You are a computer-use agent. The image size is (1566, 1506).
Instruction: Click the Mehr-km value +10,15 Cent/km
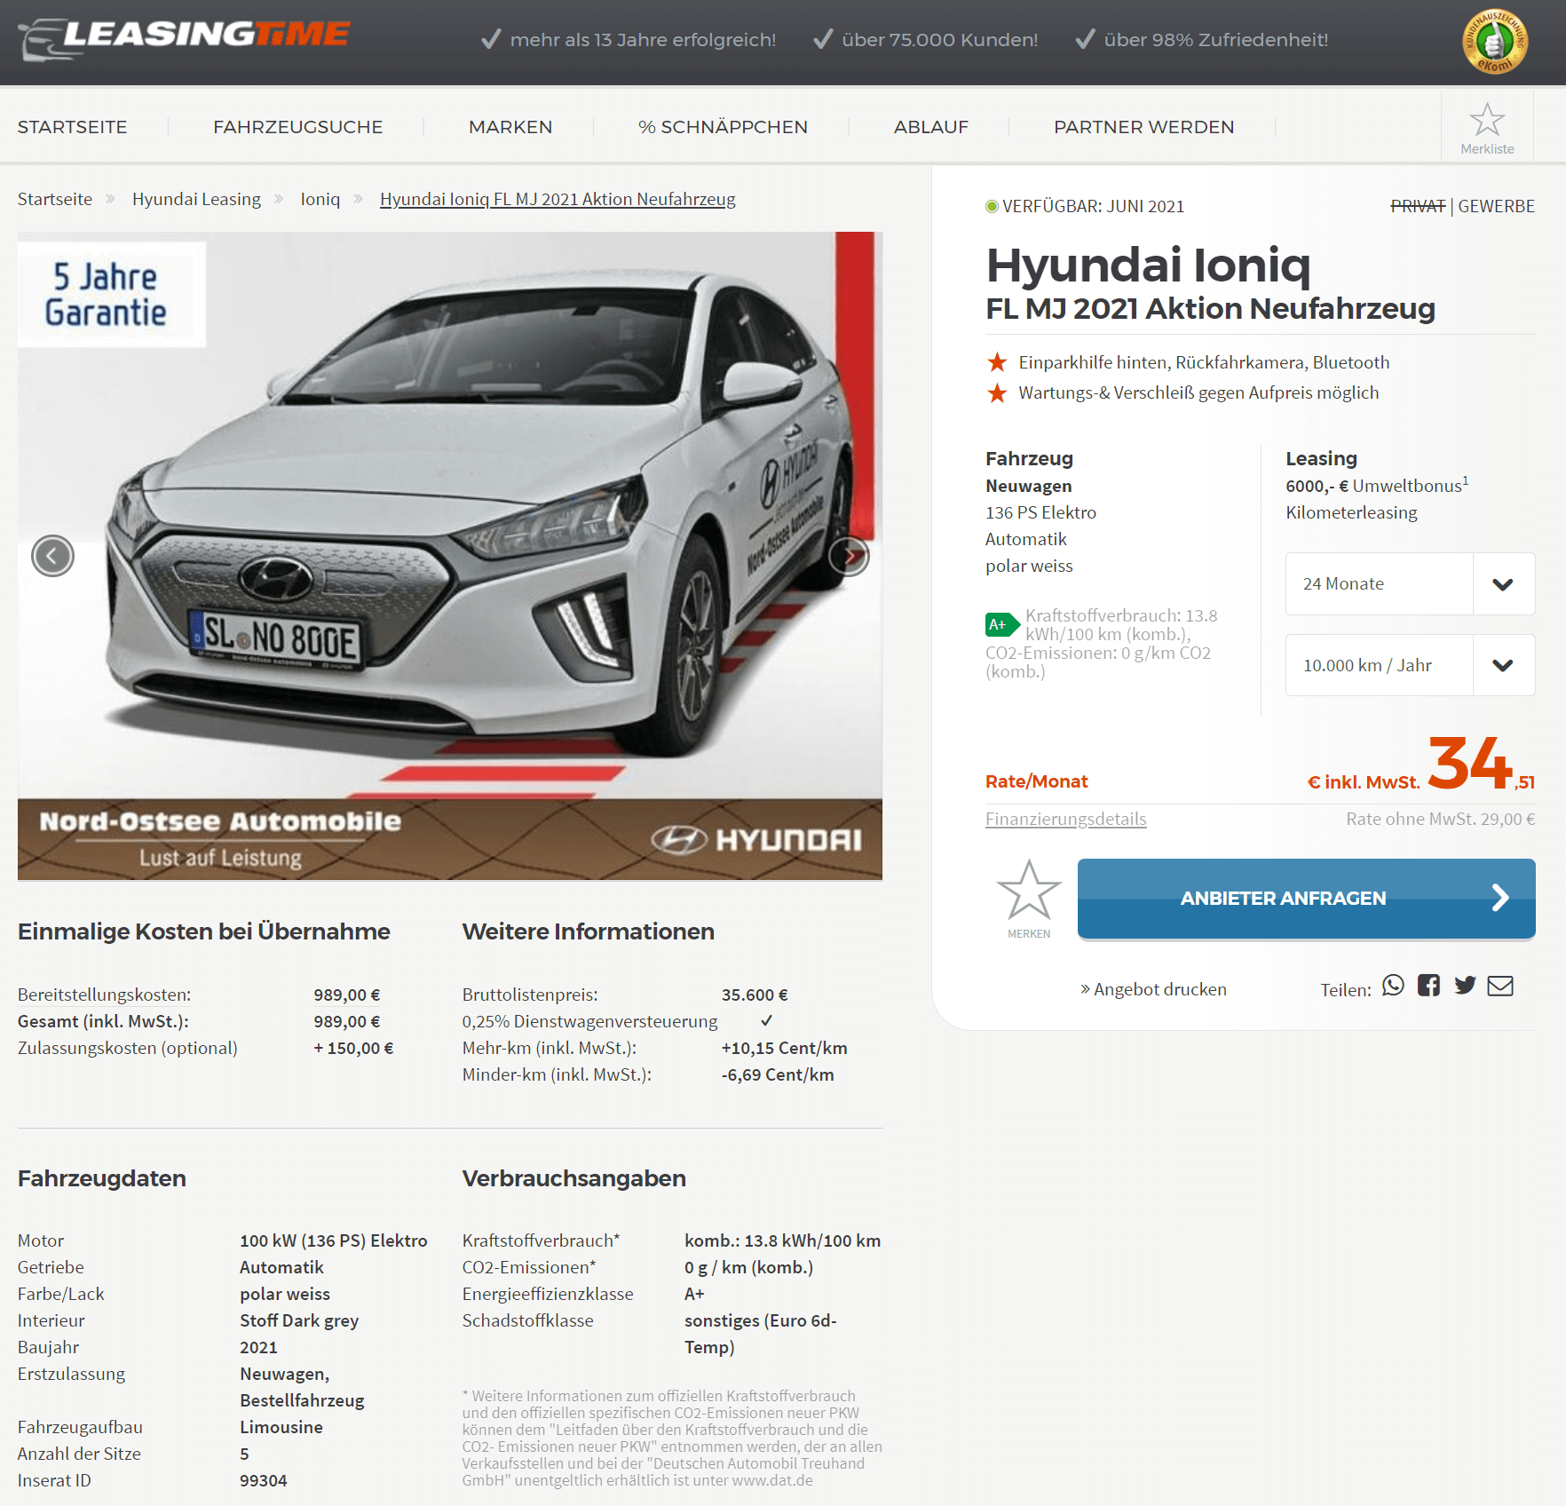click(784, 1048)
